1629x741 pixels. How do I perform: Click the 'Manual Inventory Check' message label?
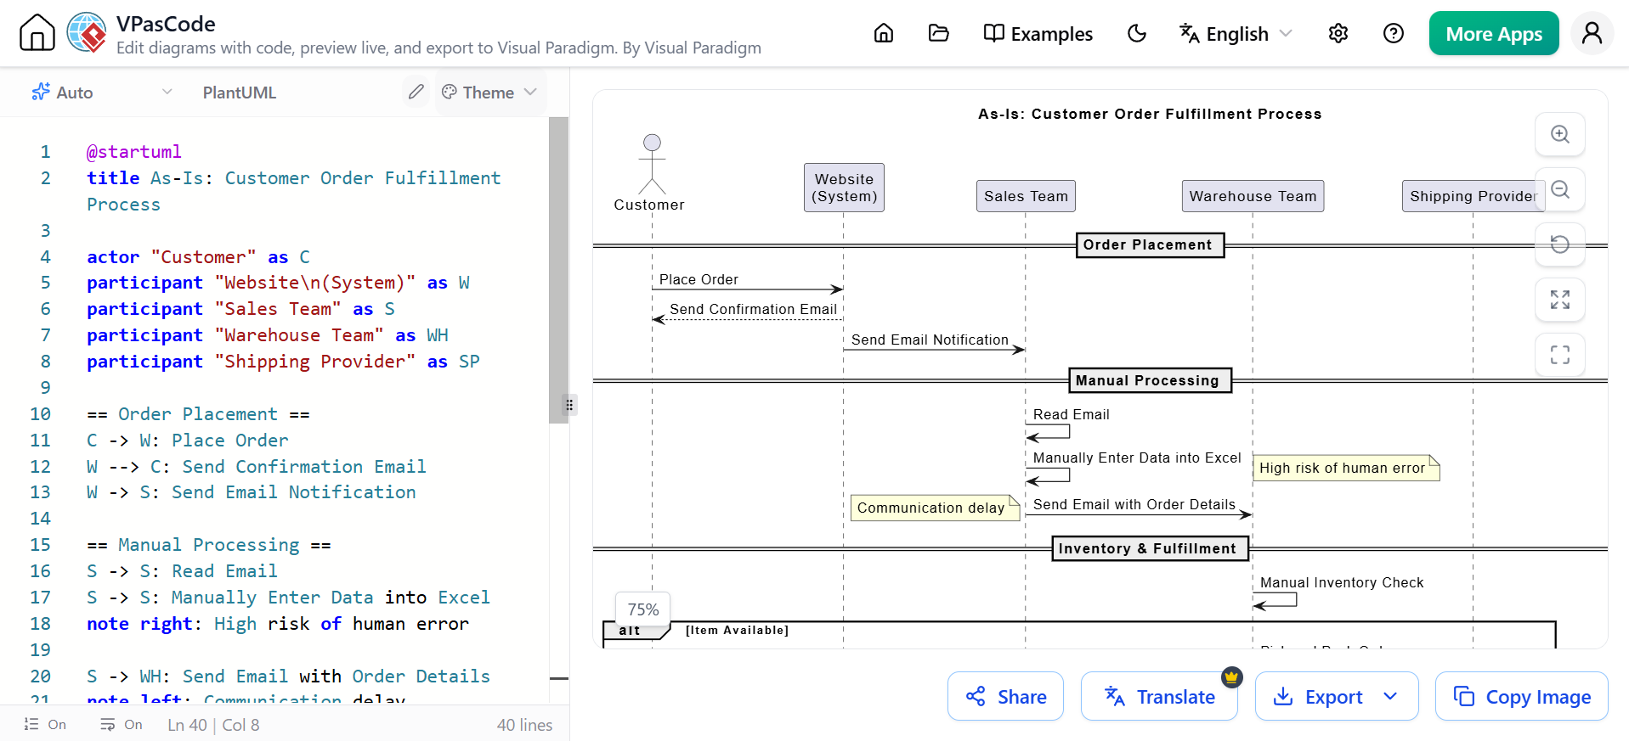[1342, 582]
